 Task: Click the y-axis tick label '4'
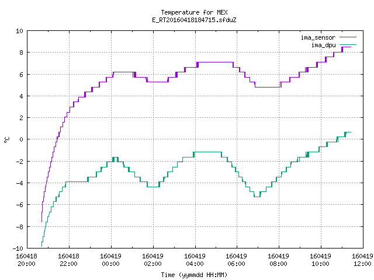click(21, 96)
